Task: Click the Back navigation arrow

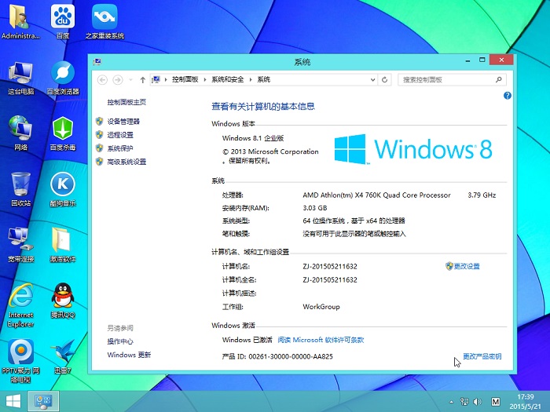Action: [102, 80]
